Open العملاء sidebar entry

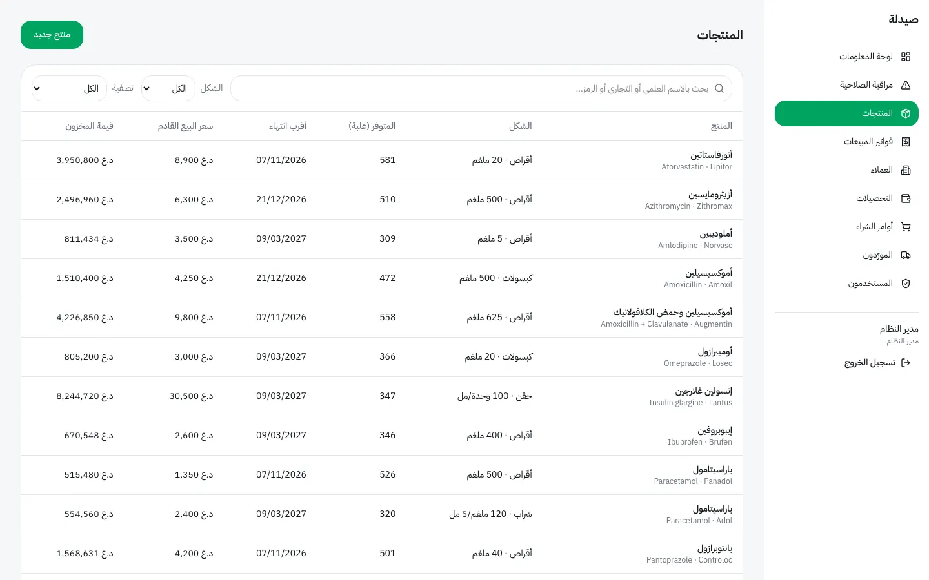pos(846,170)
